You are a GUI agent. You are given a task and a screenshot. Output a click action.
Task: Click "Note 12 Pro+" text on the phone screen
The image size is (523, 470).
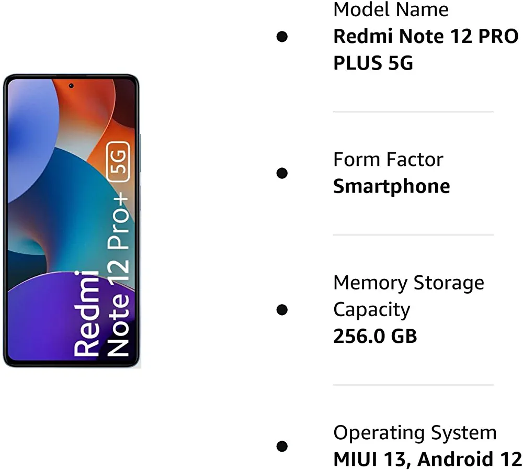click(x=118, y=272)
